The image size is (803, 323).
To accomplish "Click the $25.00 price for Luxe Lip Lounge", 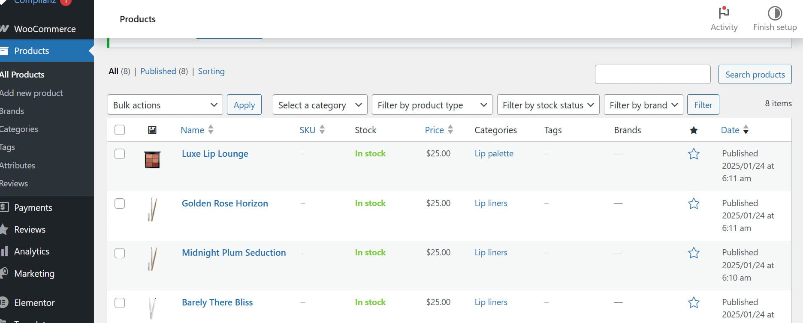I will coord(438,153).
